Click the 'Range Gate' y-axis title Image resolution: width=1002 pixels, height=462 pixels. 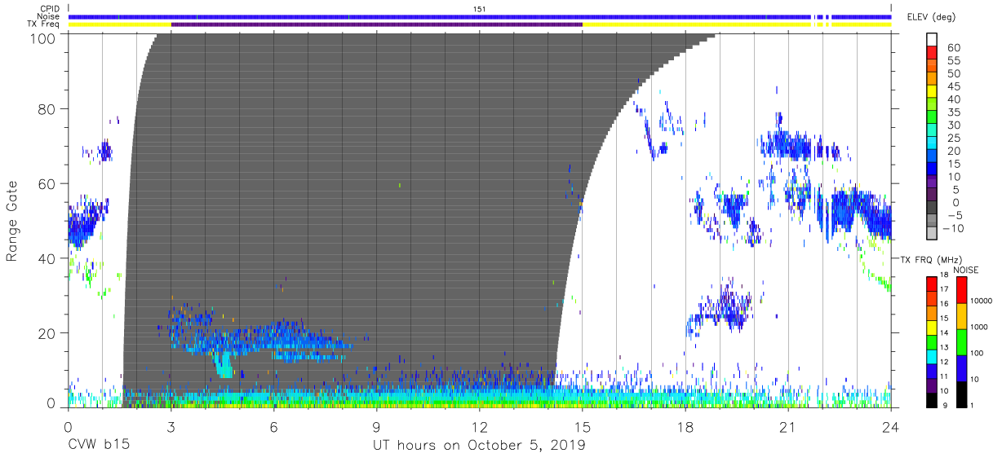pos(12,222)
